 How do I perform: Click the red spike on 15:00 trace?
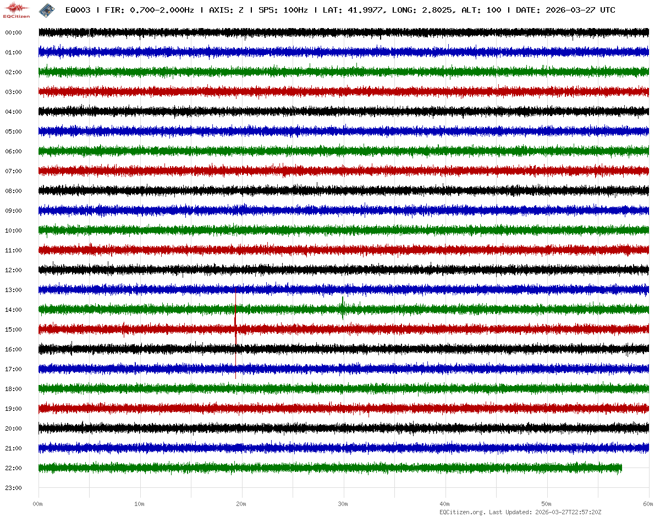pyautogui.click(x=235, y=330)
